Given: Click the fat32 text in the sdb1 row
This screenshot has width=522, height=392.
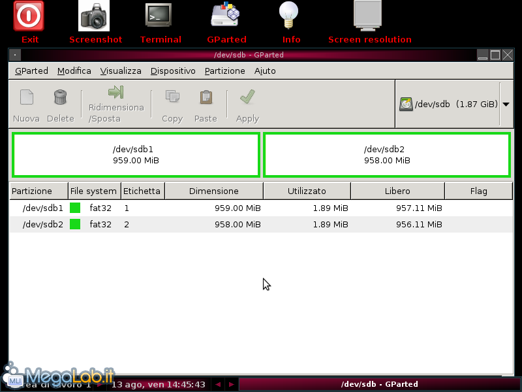Looking at the screenshot, I should coord(100,208).
